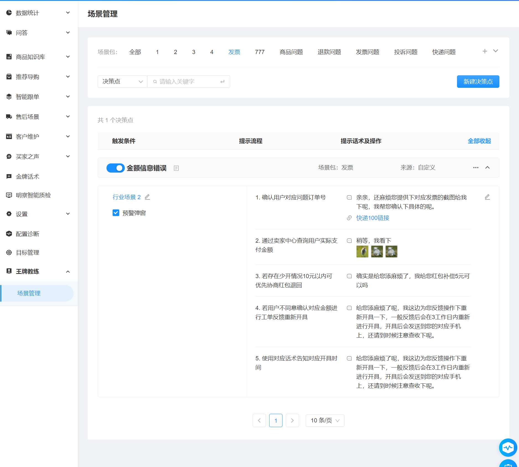Select the 全部 scene pack tab
The image size is (519, 467).
pyautogui.click(x=135, y=52)
